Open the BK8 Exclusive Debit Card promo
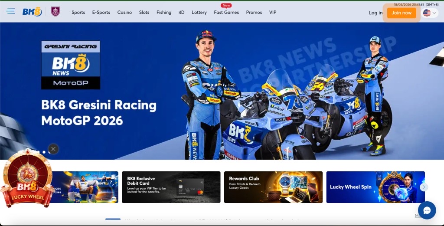The width and height of the screenshot is (444, 226). point(171,187)
